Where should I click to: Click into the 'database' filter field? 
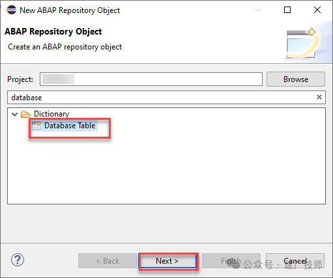pos(162,97)
